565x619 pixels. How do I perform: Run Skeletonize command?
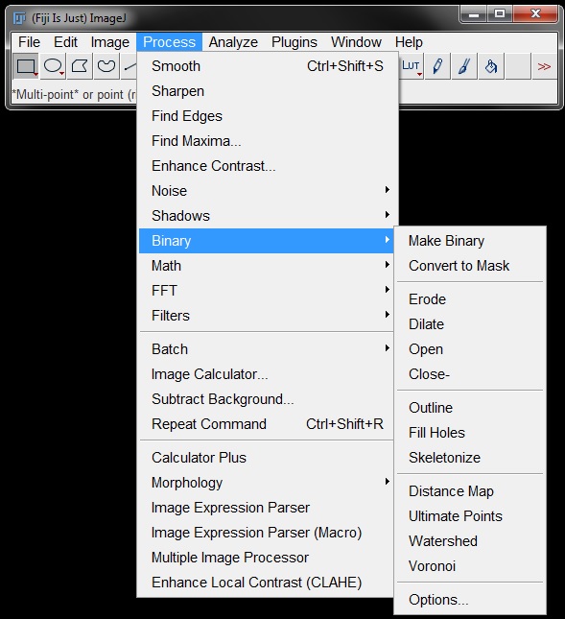coord(470,458)
